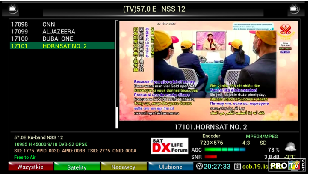The width and height of the screenshot is (310, 176).
Task: Click the clock icon beside 20:27:33
Action: pyautogui.click(x=200, y=166)
